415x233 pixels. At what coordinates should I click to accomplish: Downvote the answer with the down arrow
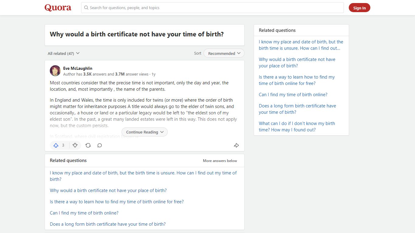point(75,145)
